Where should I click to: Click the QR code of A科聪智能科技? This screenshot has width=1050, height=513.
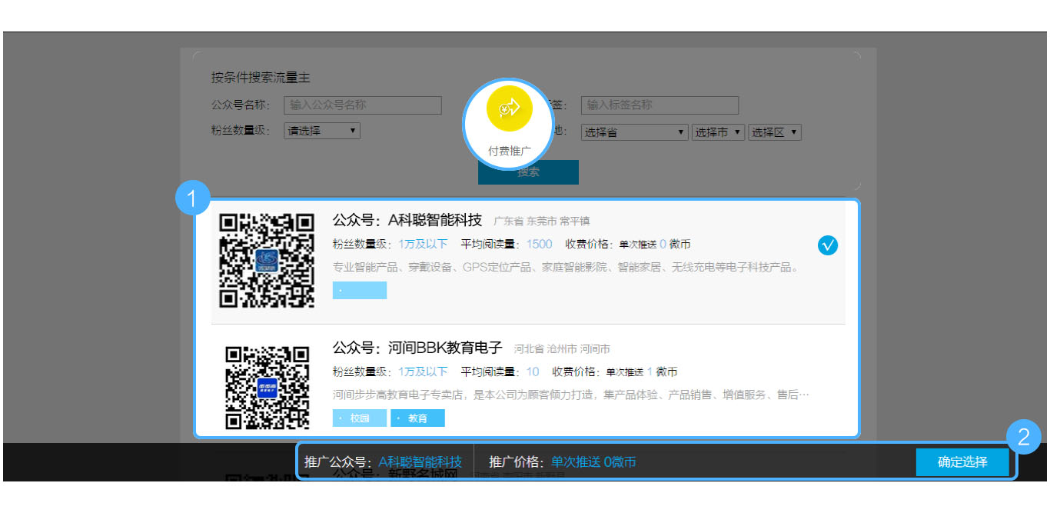267,260
